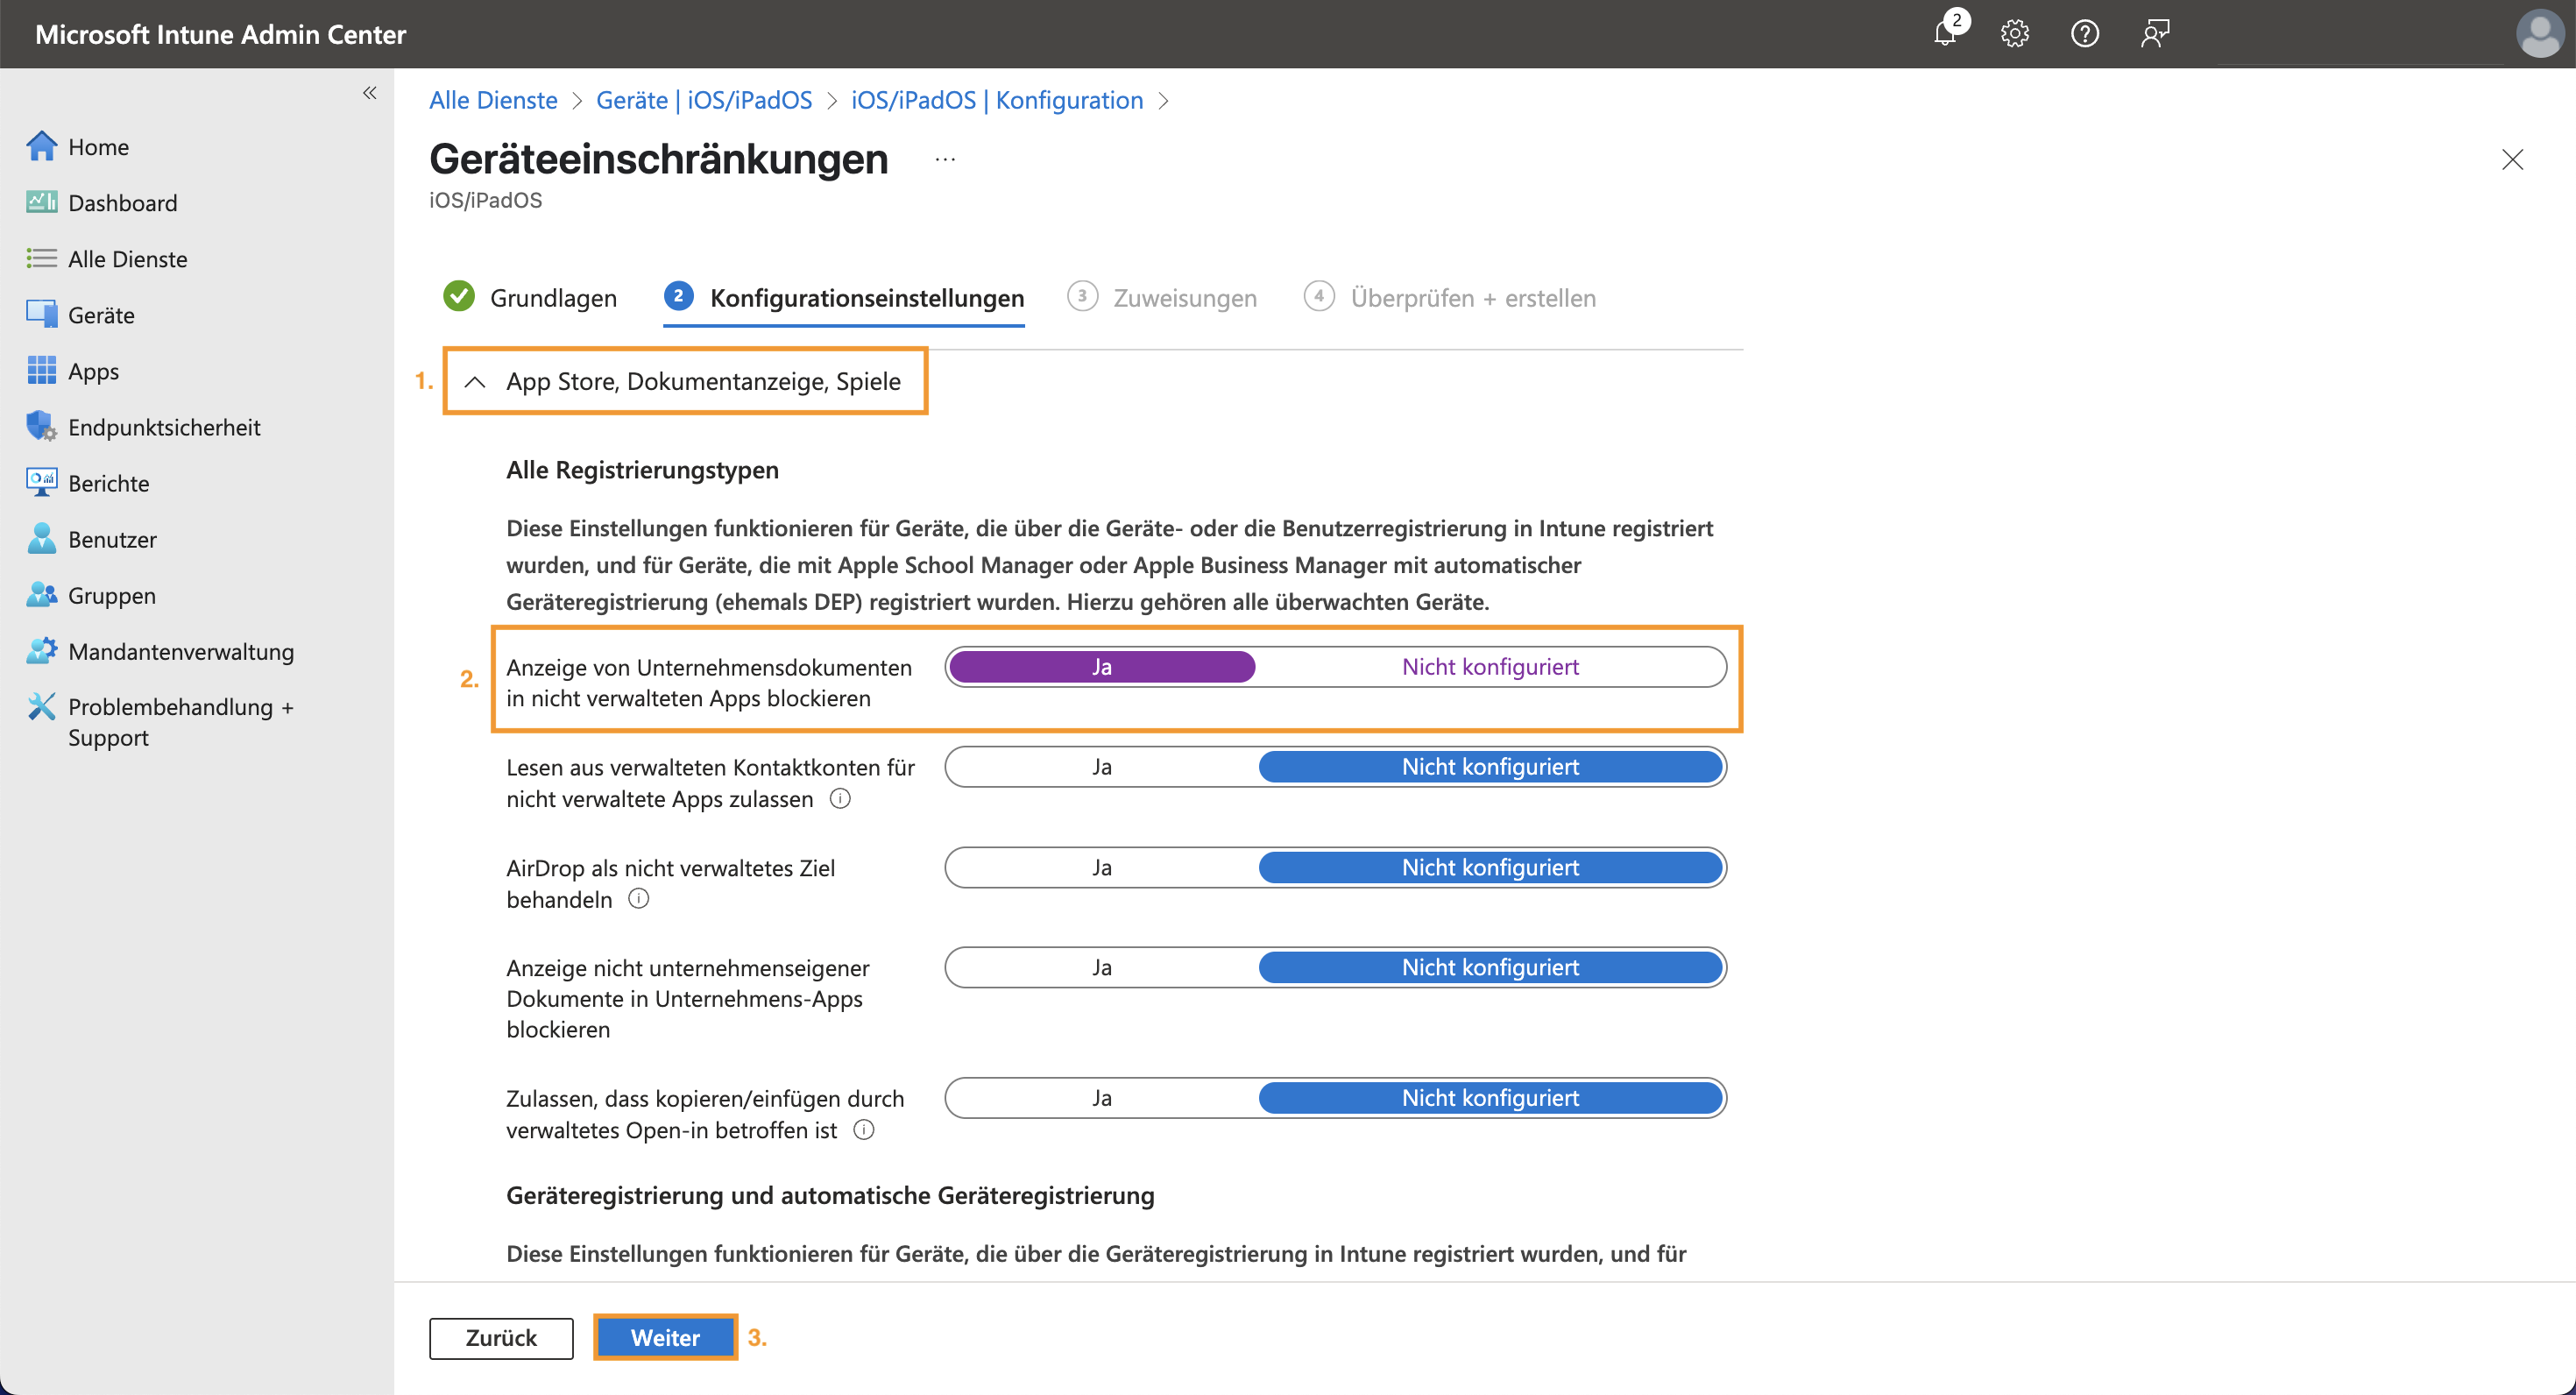Set nicht unternehmenseigener Dokumente blockieren to Ja
The height and width of the screenshot is (1395, 2576).
[1101, 967]
